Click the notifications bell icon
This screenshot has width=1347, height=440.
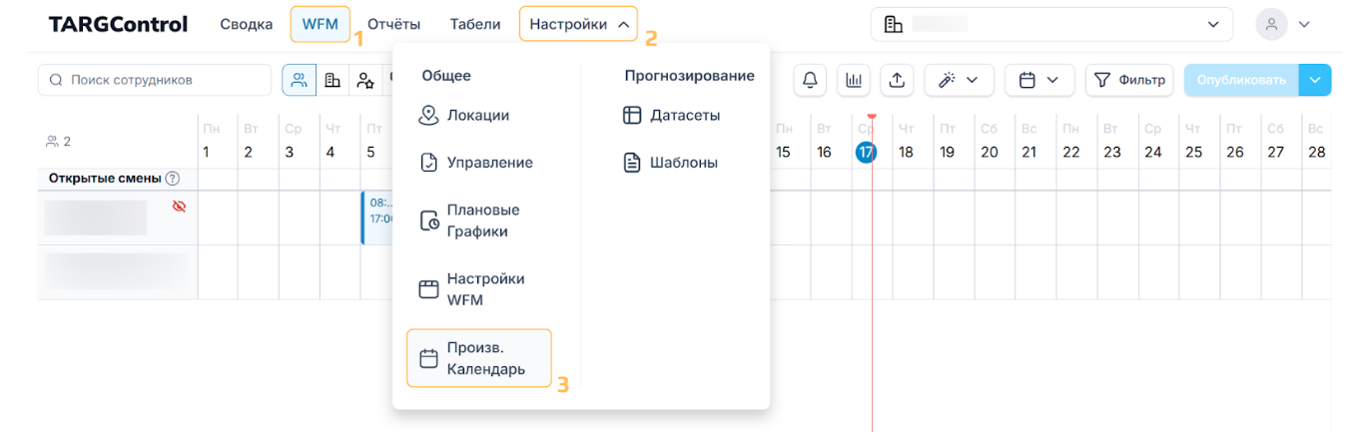point(809,80)
